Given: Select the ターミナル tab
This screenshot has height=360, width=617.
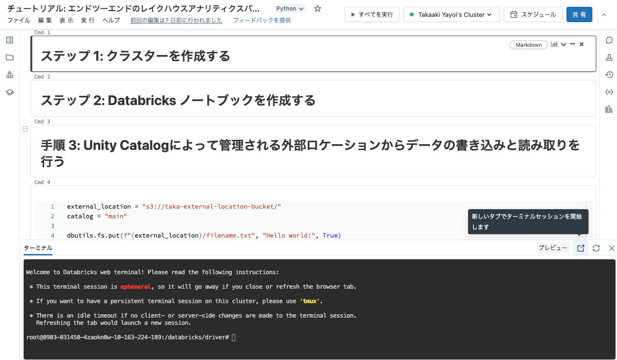Looking at the screenshot, I should pos(38,248).
